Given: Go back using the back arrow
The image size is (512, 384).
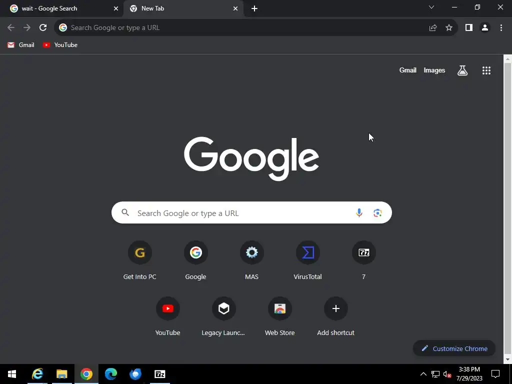Looking at the screenshot, I should (11, 28).
